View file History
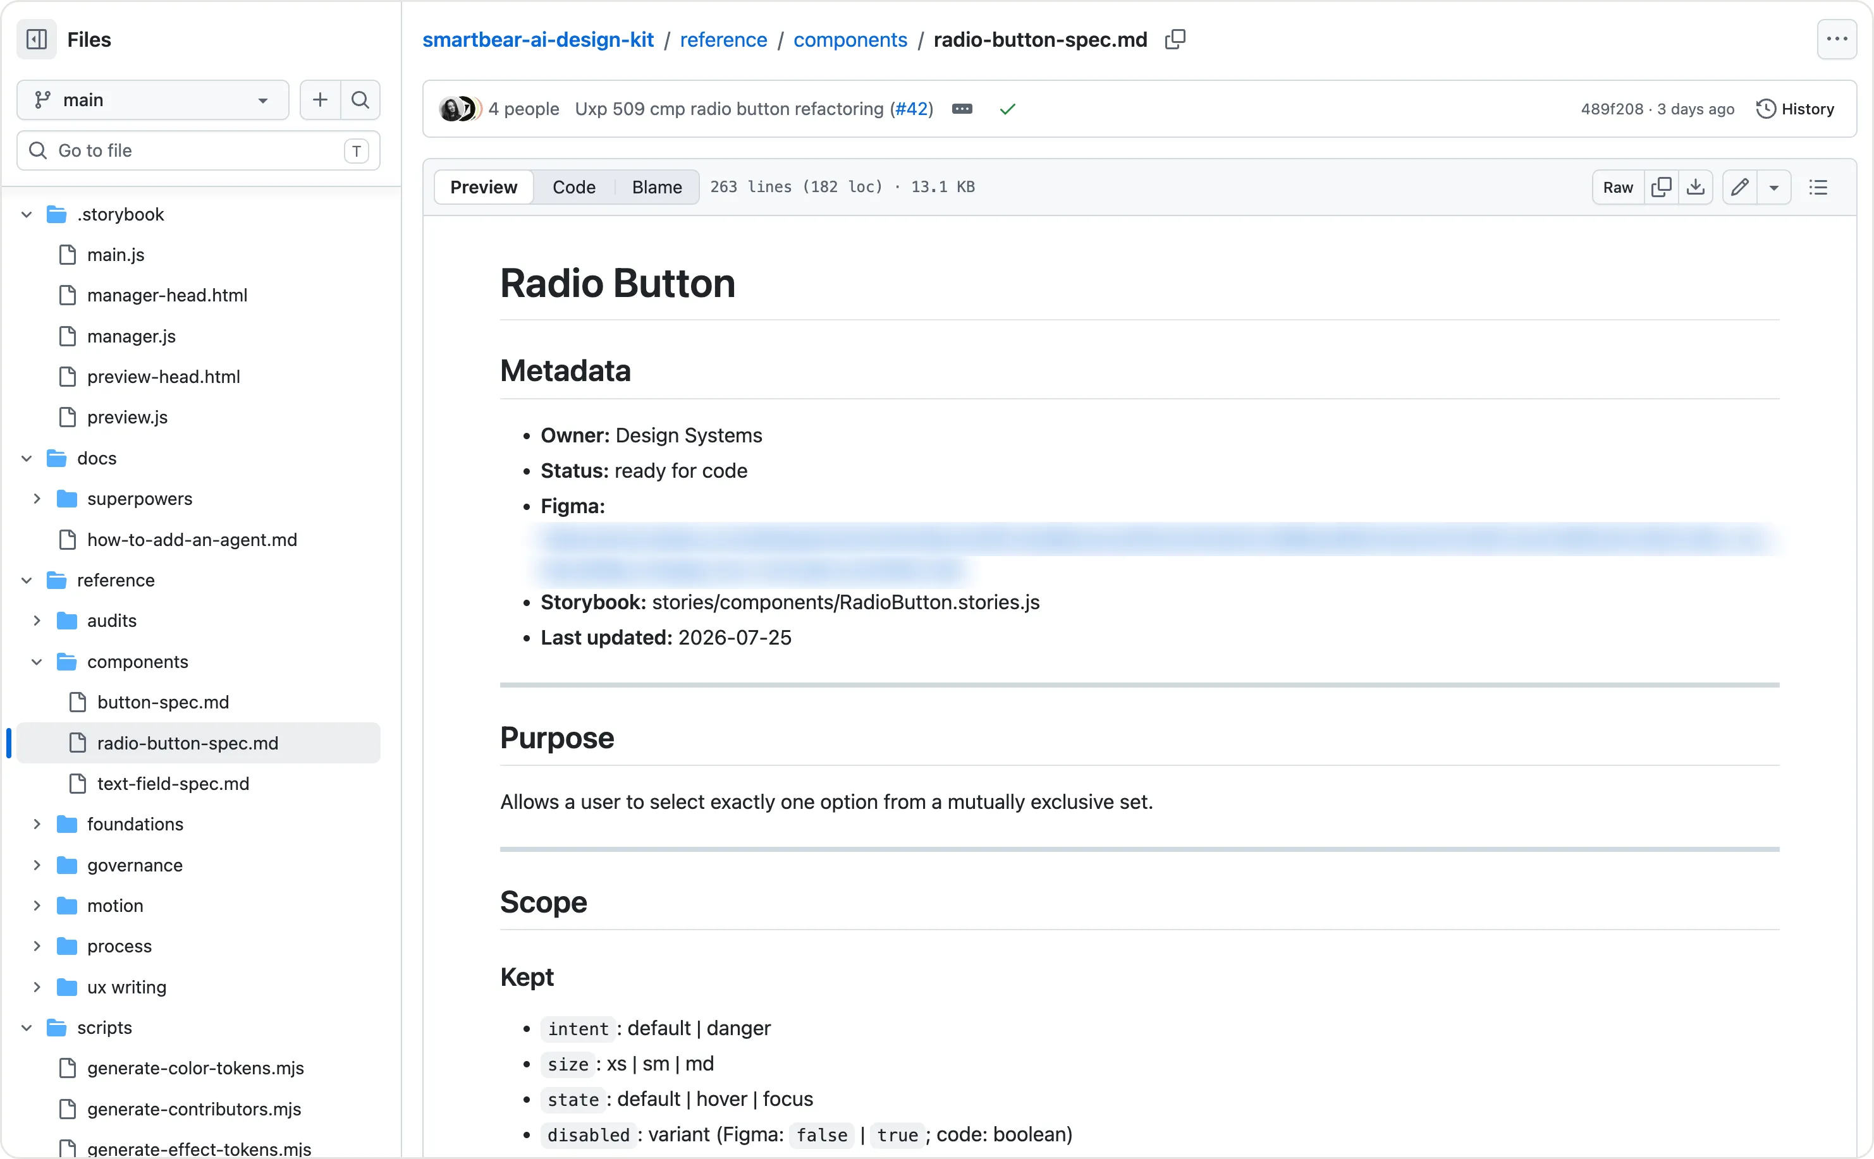This screenshot has height=1159, width=1874. click(1795, 109)
